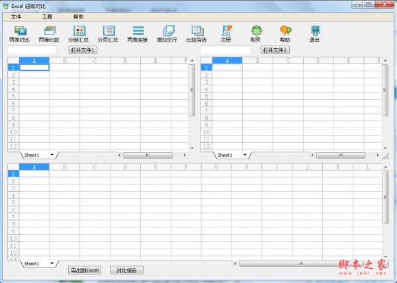This screenshot has width=397, height=283.
Task: Select the Sheet1 tab in bottom grid
Action: [x=32, y=264]
